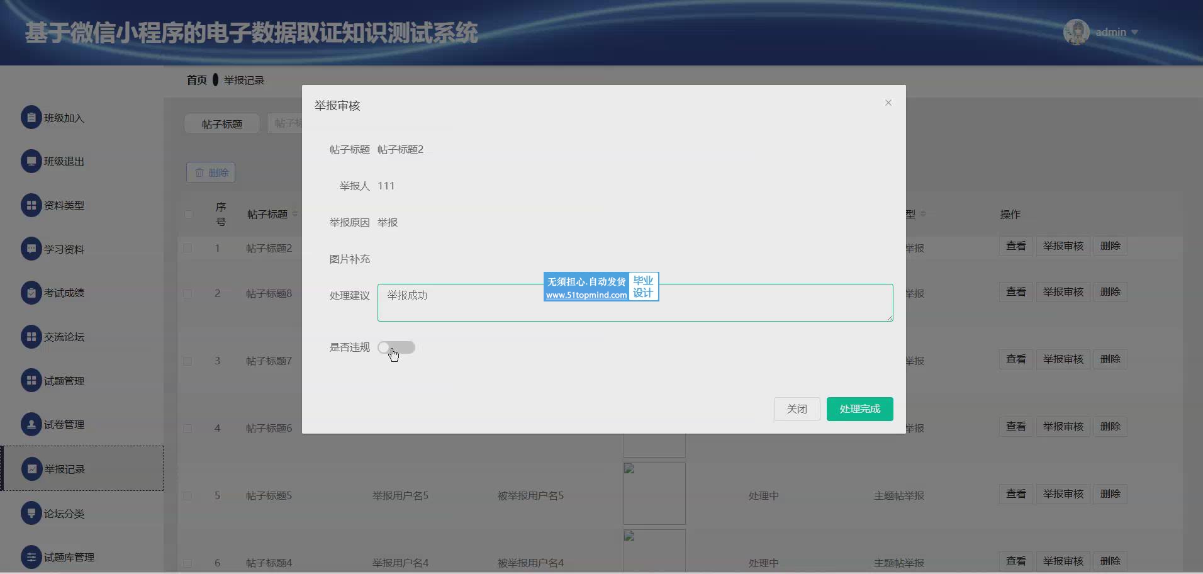The image size is (1203, 574).
Task: Tick the checkbox for row 5
Action: 187,496
